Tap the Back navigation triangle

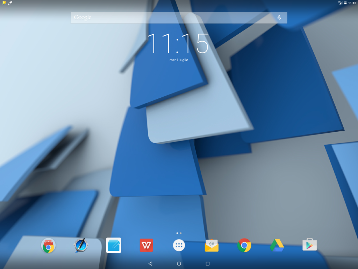click(150, 263)
